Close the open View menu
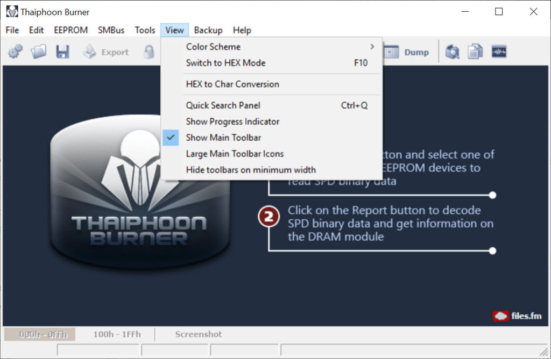 [175, 30]
